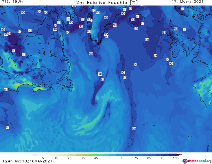Click the '100' label on the color scale
Screen dimensions: 212x164
coord(176,158)
